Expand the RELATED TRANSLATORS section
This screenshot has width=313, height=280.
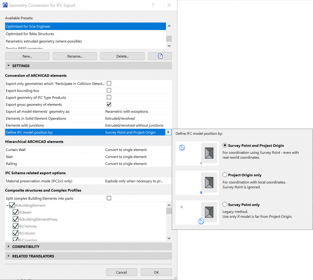[x=8, y=256]
